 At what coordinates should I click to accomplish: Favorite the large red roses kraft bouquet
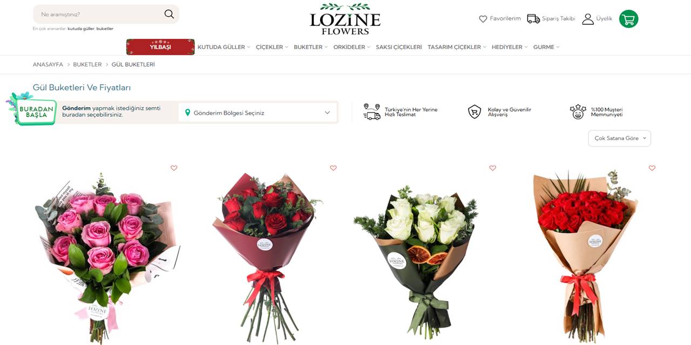tap(652, 168)
